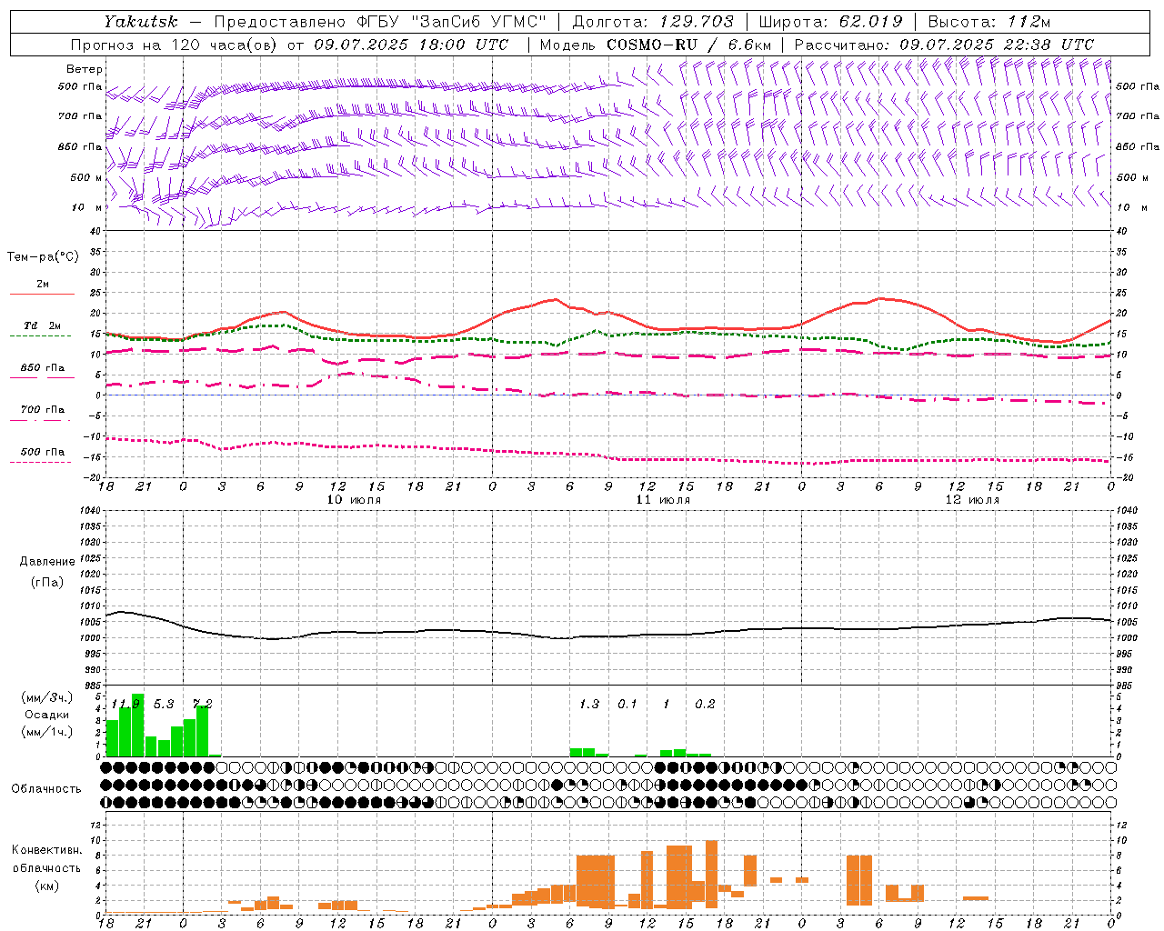
Task: Click the precipitation total '7.2'
Action: [202, 705]
